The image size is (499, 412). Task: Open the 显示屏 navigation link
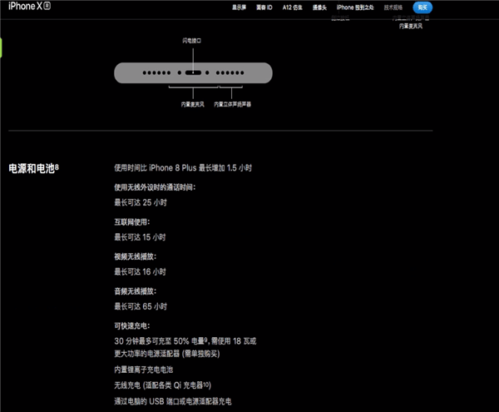point(239,7)
